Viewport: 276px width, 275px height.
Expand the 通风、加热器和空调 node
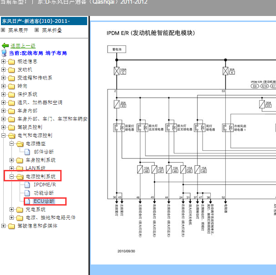tap(3, 103)
